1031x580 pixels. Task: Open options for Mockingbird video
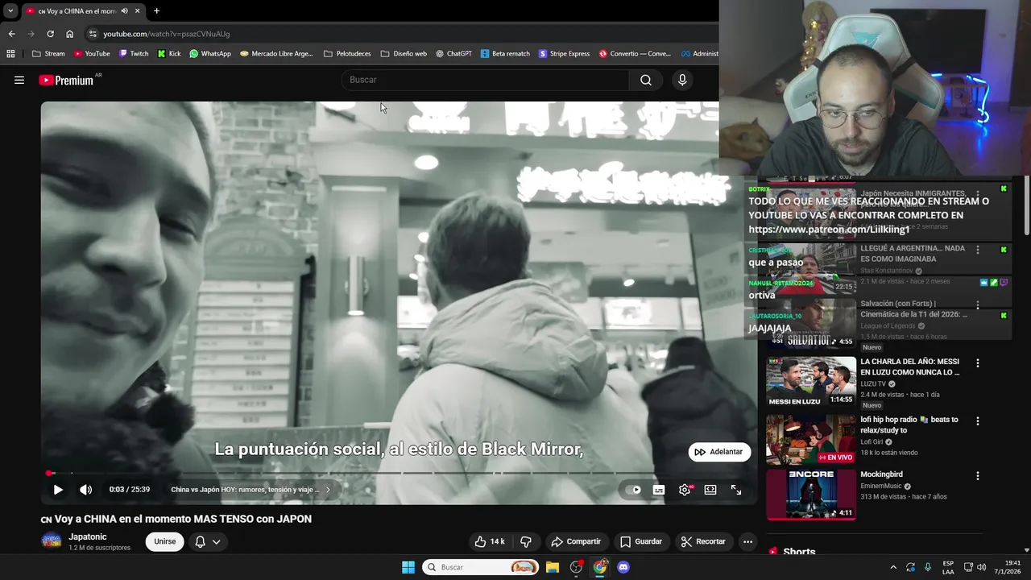point(978,476)
